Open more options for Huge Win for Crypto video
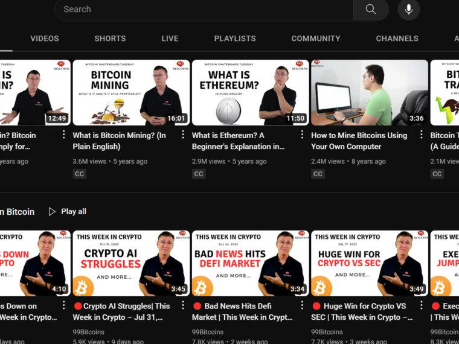 pos(421,305)
